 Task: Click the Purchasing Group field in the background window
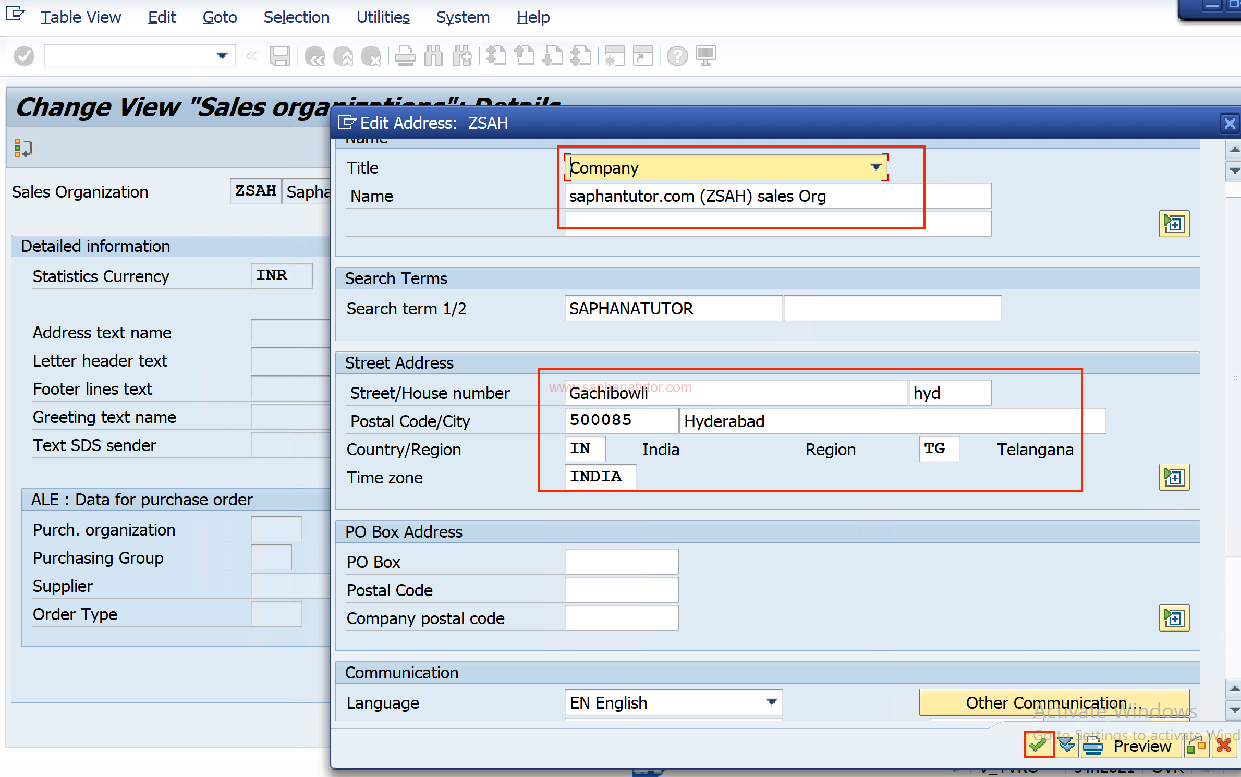tap(271, 557)
